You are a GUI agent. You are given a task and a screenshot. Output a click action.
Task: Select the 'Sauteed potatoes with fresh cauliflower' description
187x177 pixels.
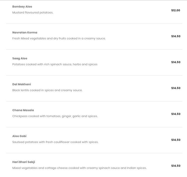55,142
